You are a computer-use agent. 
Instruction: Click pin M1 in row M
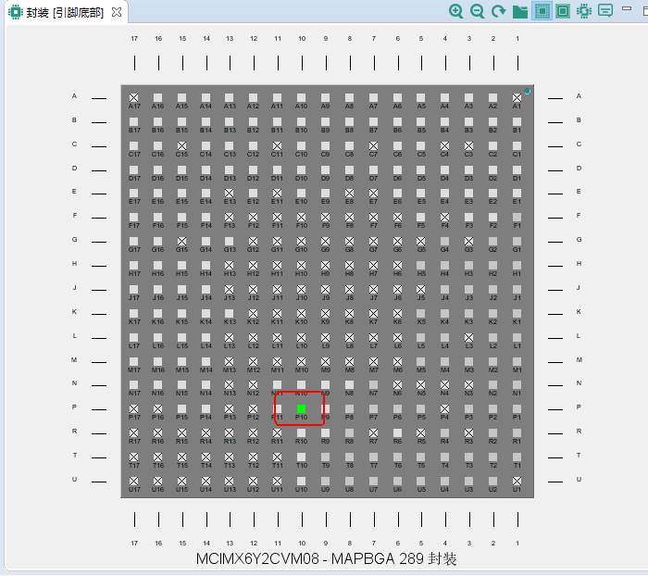click(x=517, y=361)
